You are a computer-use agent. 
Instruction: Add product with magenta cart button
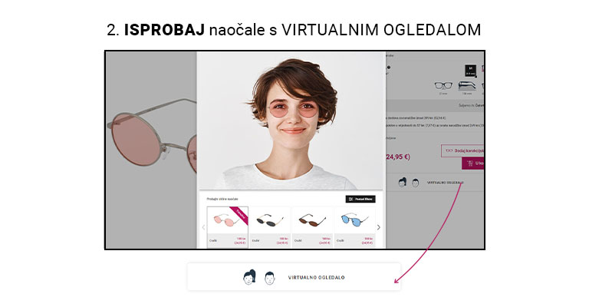(473, 163)
